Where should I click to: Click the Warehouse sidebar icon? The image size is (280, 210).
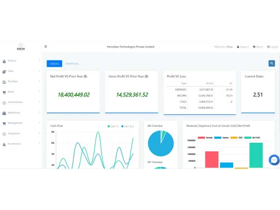[x=4, y=113]
